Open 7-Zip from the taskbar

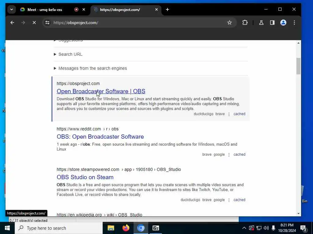(x=156, y=228)
